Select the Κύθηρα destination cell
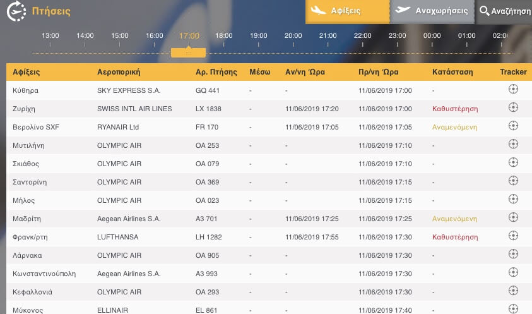 tap(25, 91)
